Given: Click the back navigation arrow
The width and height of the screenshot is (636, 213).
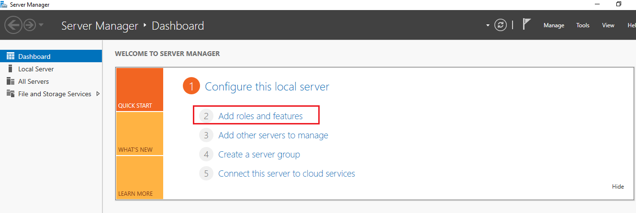Looking at the screenshot, I should pyautogui.click(x=13, y=25).
